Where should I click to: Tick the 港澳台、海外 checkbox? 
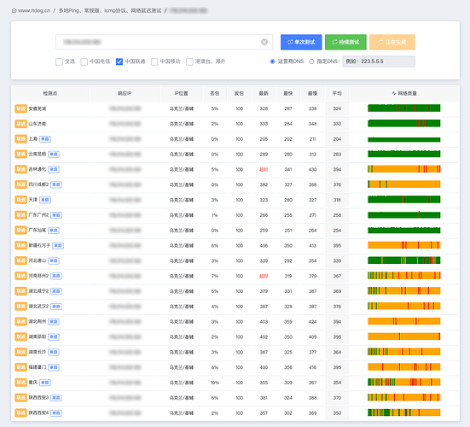point(189,61)
